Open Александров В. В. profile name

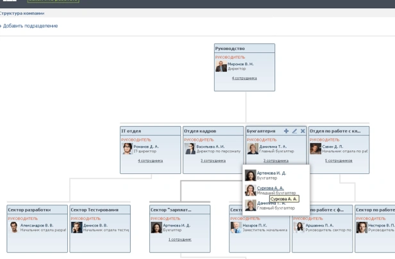click(x=37, y=225)
